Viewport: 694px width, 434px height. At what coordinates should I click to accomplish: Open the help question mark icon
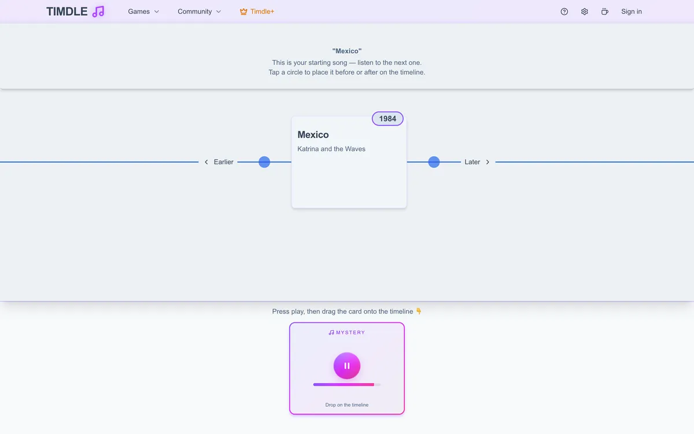pos(564,12)
